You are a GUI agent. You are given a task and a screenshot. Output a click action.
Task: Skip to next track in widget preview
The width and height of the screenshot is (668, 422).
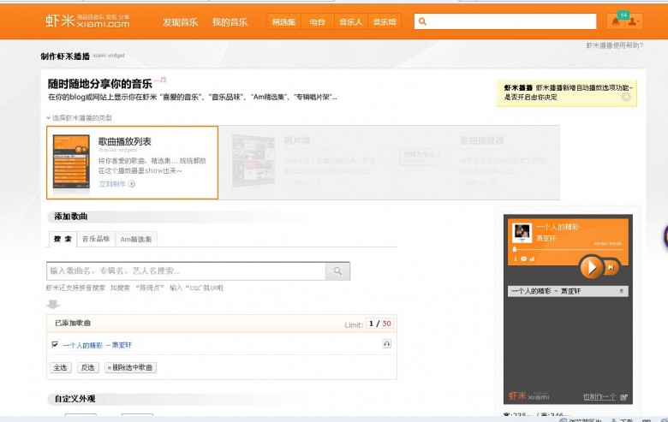[611, 268]
